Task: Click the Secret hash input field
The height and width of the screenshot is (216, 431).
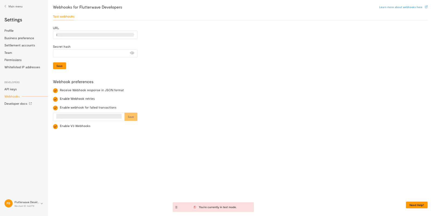Action: (x=95, y=53)
